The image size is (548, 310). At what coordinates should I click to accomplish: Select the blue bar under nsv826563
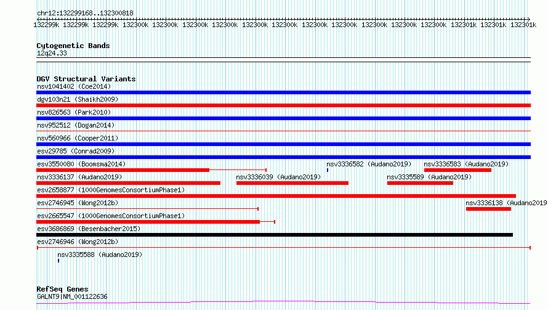(283, 118)
